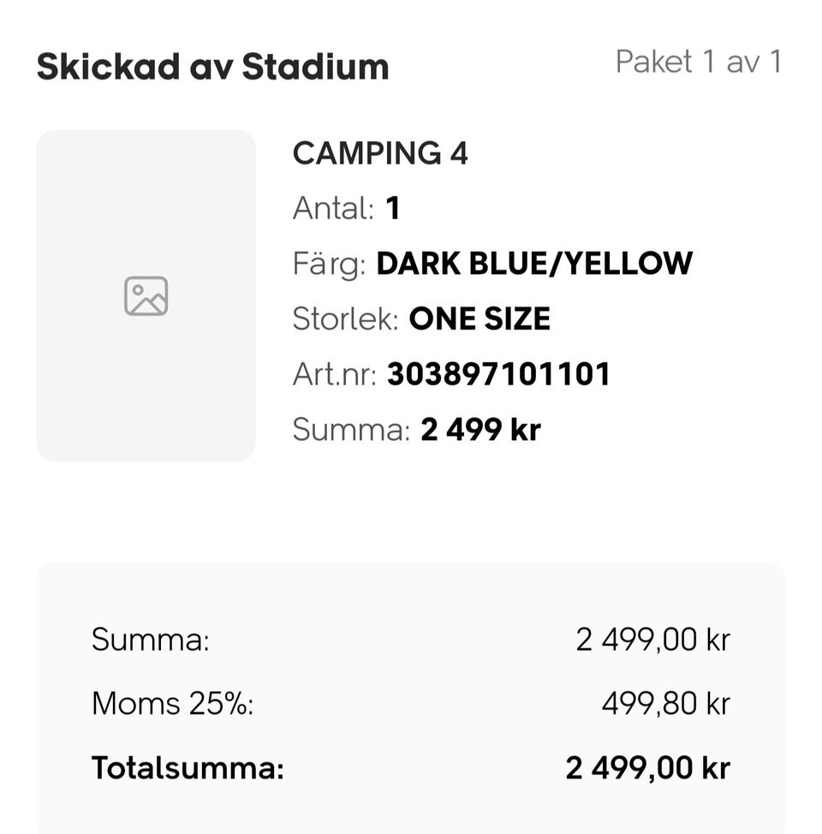Screen dimensions: 822x834
Task: Click the DARK BLUE/YELLOW color value
Action: pos(534,263)
